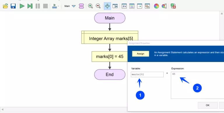Image resolution: width=224 pixels, height=113 pixels.
Task: Click the Variable input field containing marks[0]
Action: (147, 75)
